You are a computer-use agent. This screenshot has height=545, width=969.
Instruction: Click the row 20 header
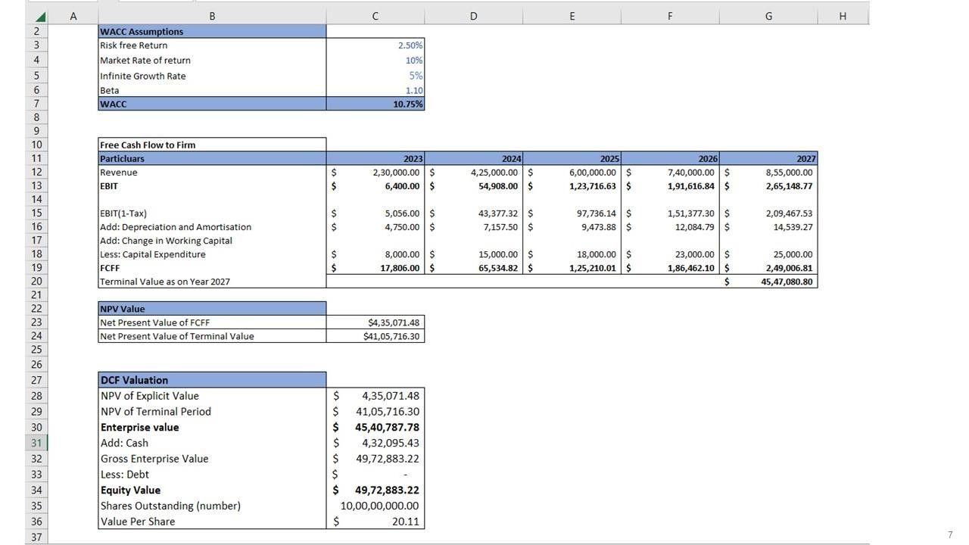(x=36, y=282)
